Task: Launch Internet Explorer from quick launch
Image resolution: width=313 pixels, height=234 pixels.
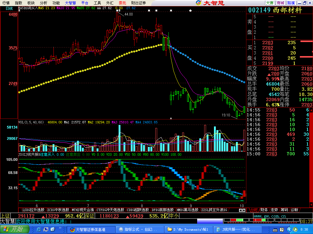Action: click(39, 229)
